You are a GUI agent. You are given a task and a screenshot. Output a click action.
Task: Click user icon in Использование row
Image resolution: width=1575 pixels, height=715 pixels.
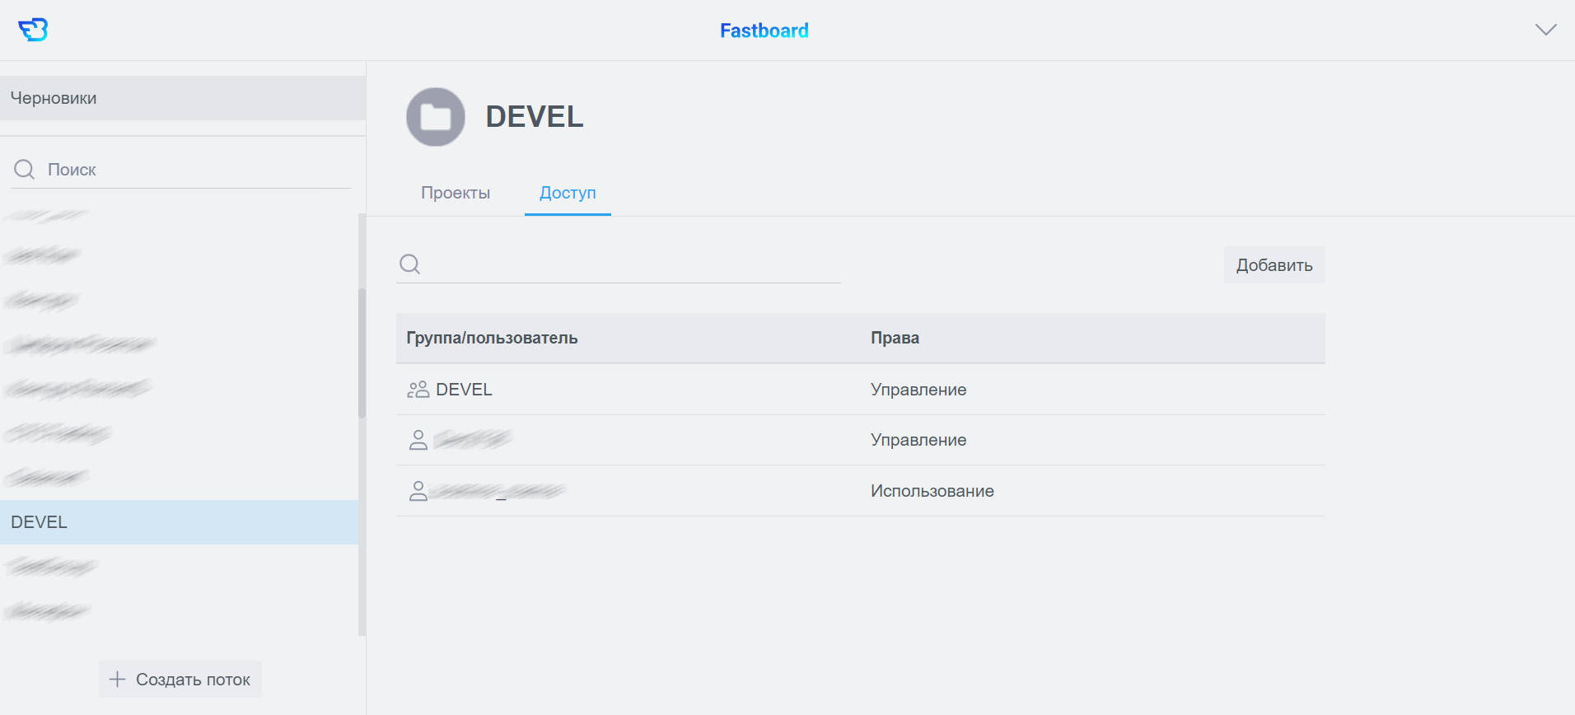[418, 491]
